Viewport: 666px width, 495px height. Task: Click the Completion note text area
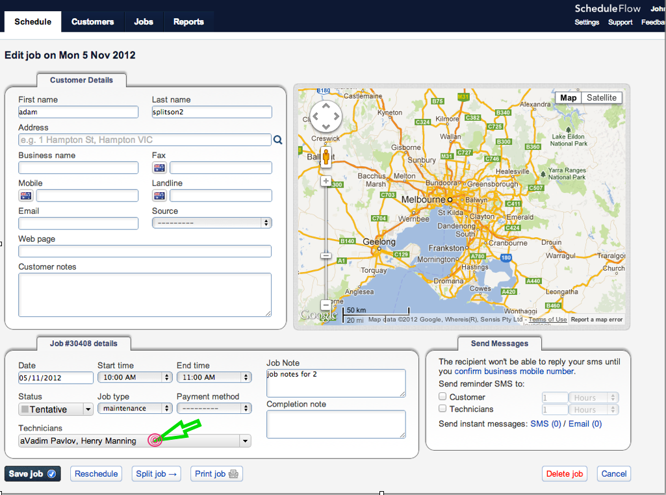point(336,424)
